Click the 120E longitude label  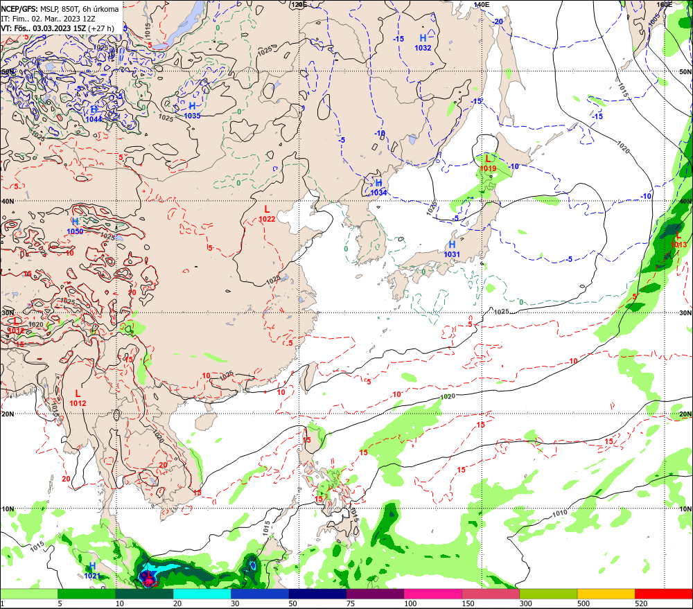coord(299,4)
